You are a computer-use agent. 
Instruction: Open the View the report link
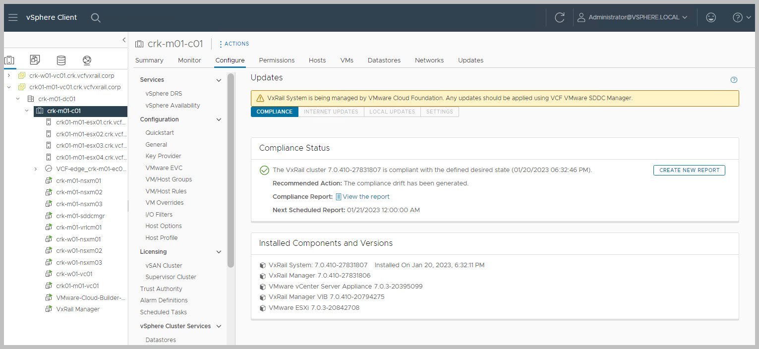pyautogui.click(x=366, y=196)
